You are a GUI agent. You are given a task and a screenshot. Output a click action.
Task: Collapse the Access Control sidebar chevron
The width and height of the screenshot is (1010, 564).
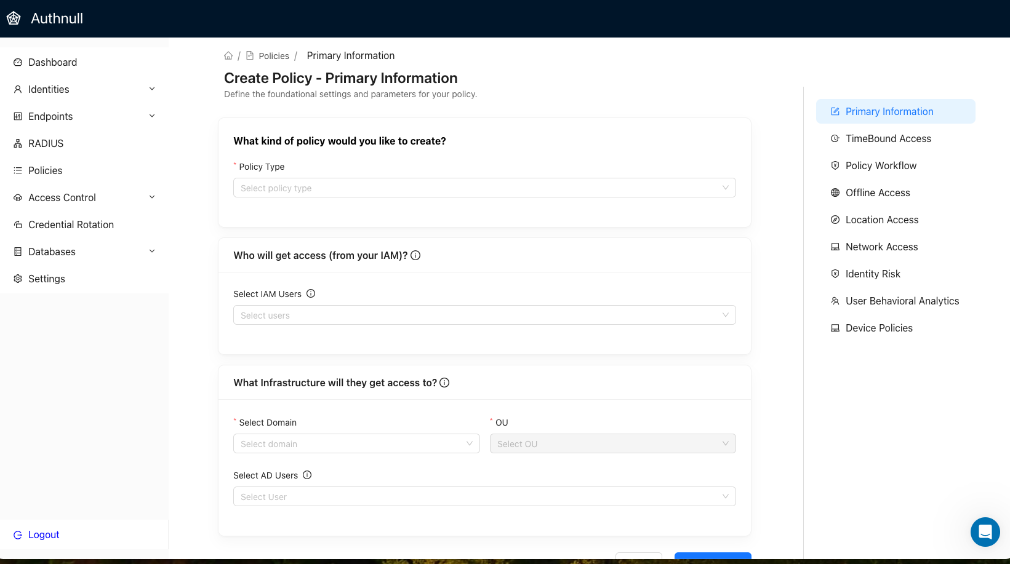click(x=152, y=197)
